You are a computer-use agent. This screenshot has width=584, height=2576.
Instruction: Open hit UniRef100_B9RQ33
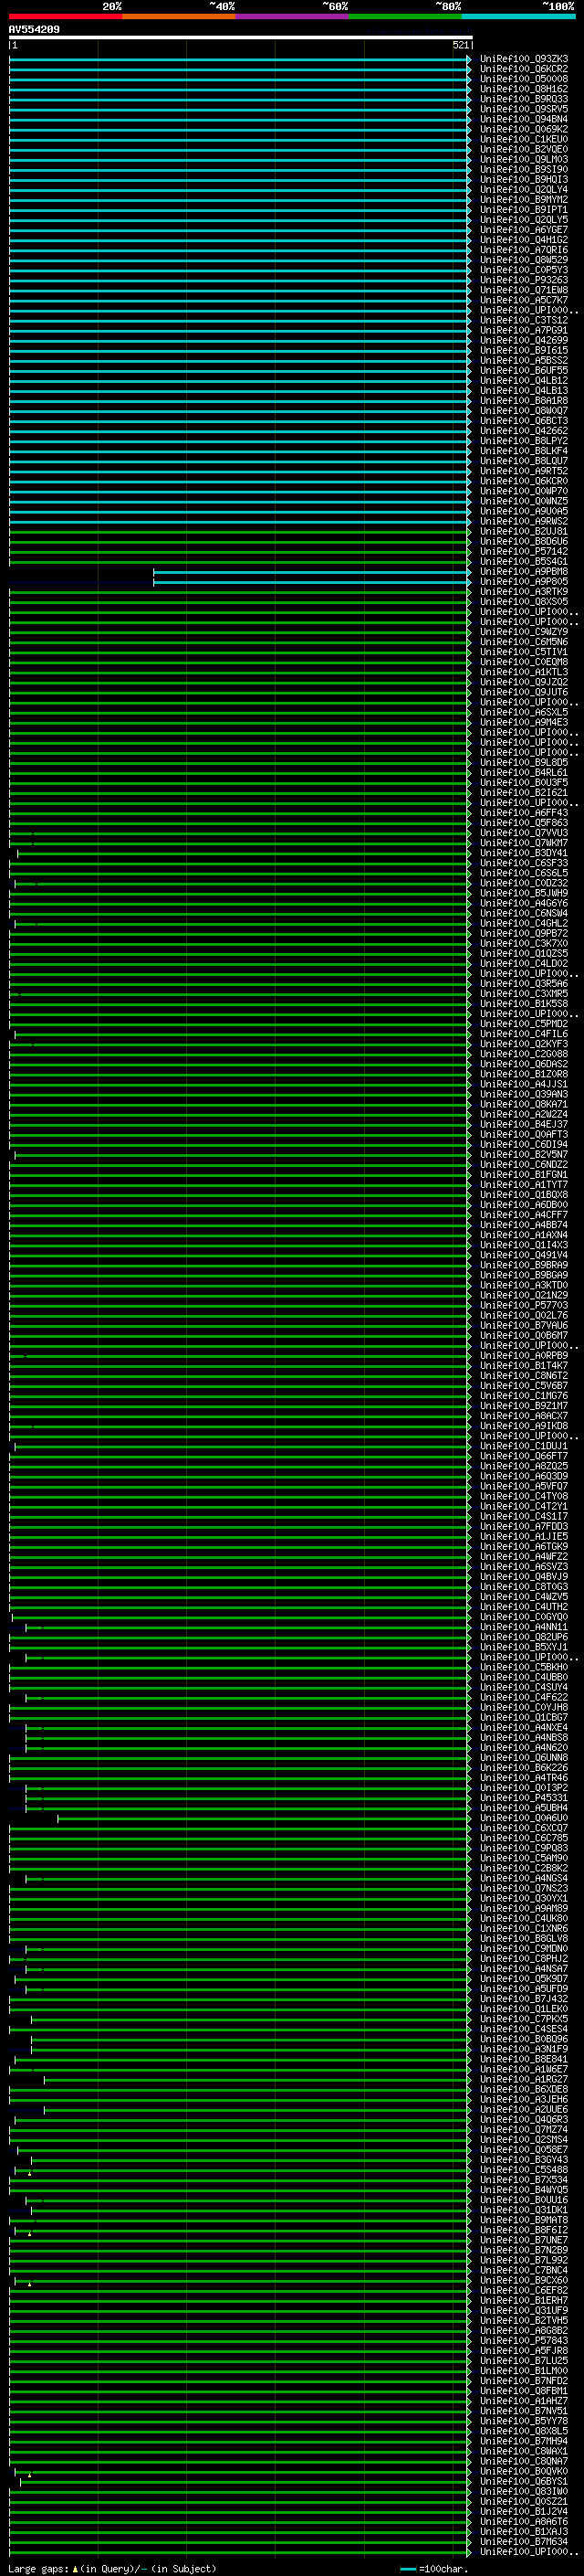tap(524, 99)
